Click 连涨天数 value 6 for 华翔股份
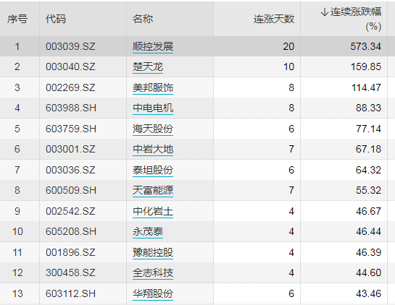395x305 pixels. coord(291,293)
